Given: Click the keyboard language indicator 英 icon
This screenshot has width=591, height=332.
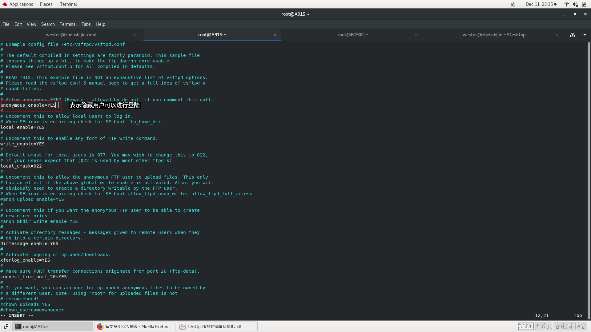Looking at the screenshot, I should (512, 4).
